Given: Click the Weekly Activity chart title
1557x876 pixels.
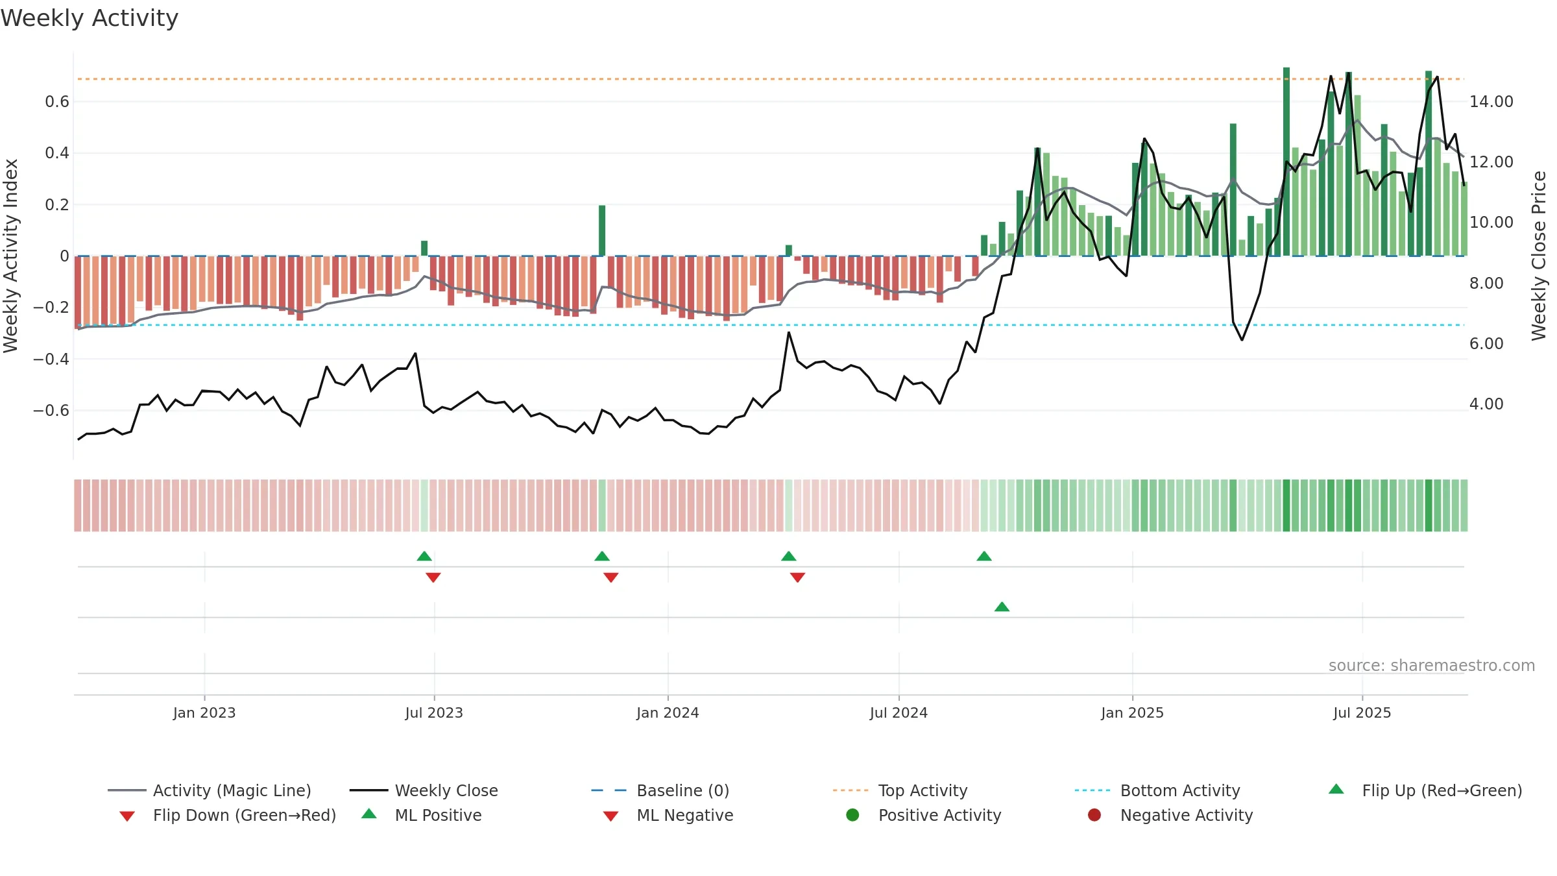Looking at the screenshot, I should coord(90,18).
